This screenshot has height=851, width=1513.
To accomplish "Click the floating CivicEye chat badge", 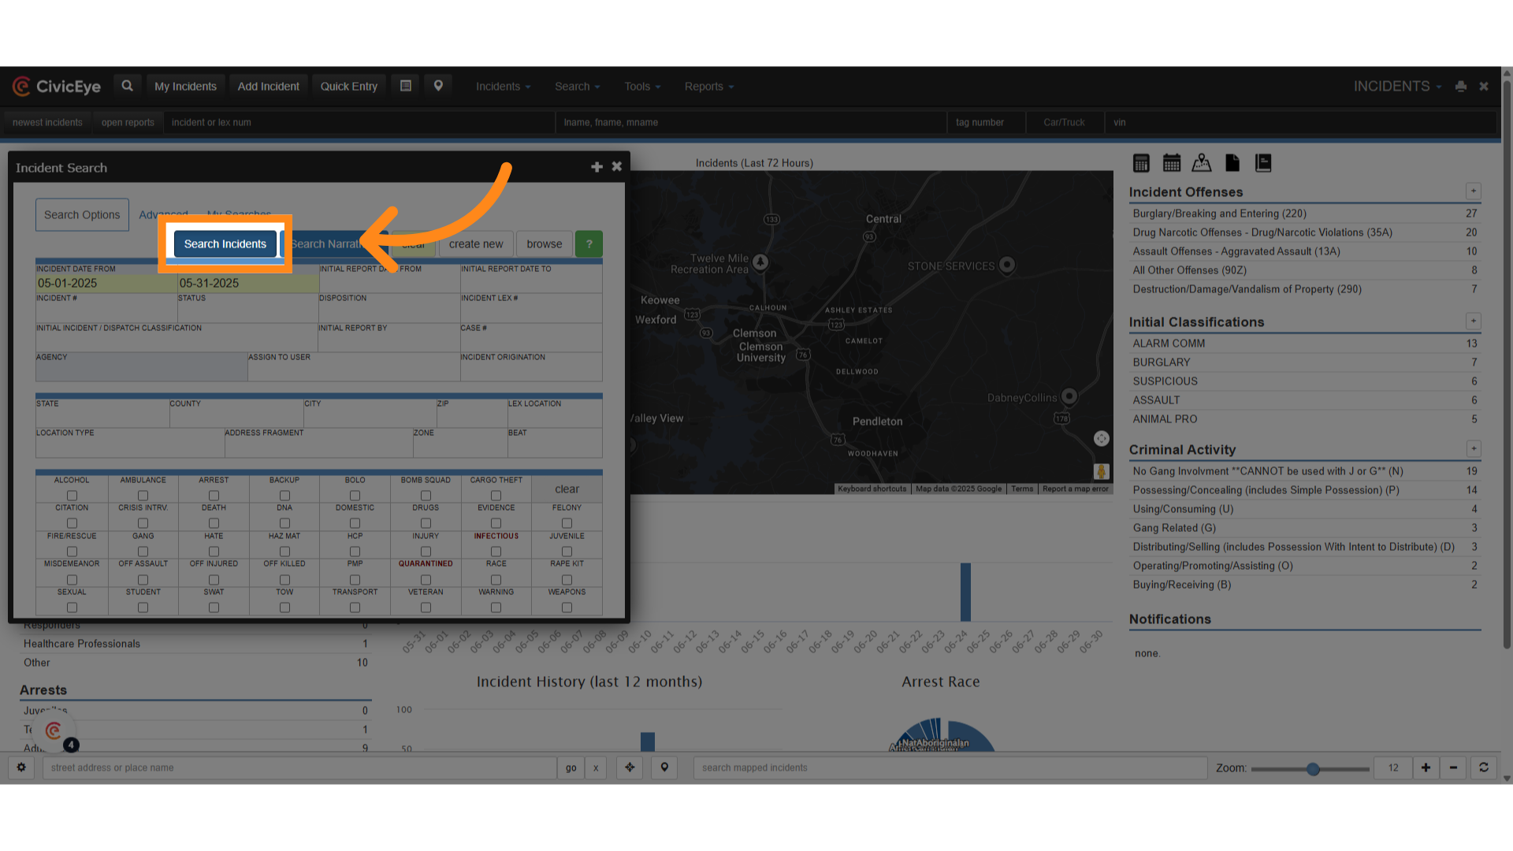I will coord(54,731).
